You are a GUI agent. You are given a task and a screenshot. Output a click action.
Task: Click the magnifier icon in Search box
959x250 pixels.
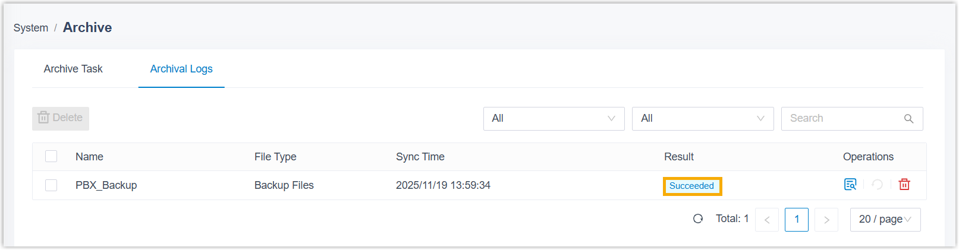[x=908, y=119]
